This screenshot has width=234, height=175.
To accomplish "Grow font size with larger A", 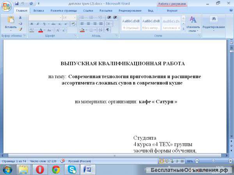I will pos(57,30).
